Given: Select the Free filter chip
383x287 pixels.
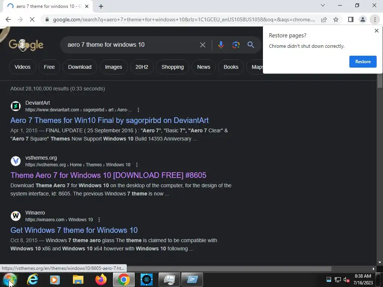Looking at the screenshot, I should (49, 67).
